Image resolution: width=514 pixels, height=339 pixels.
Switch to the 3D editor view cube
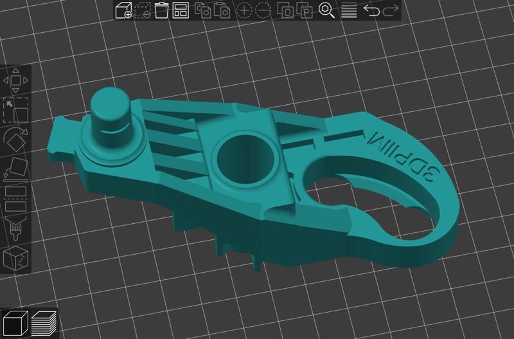point(15,324)
